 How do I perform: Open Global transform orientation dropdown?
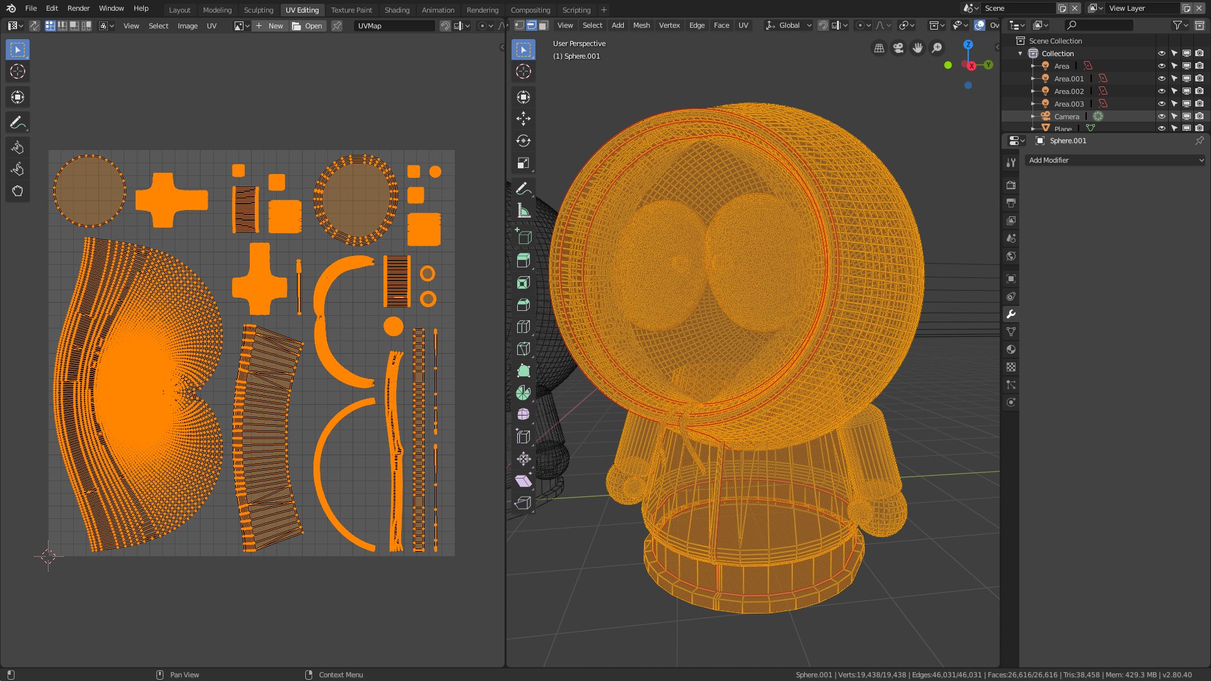(788, 26)
